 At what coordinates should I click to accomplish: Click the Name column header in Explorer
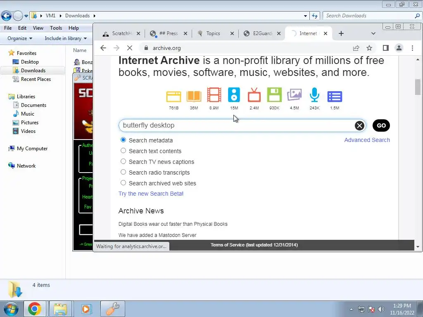(80, 50)
